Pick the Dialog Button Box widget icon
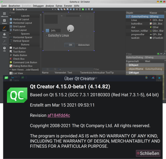166x159 pixels. pyautogui.click(x=11, y=66)
